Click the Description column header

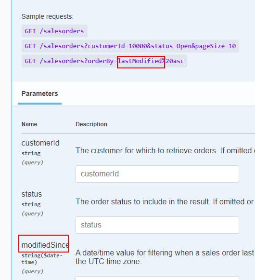pos(91,124)
